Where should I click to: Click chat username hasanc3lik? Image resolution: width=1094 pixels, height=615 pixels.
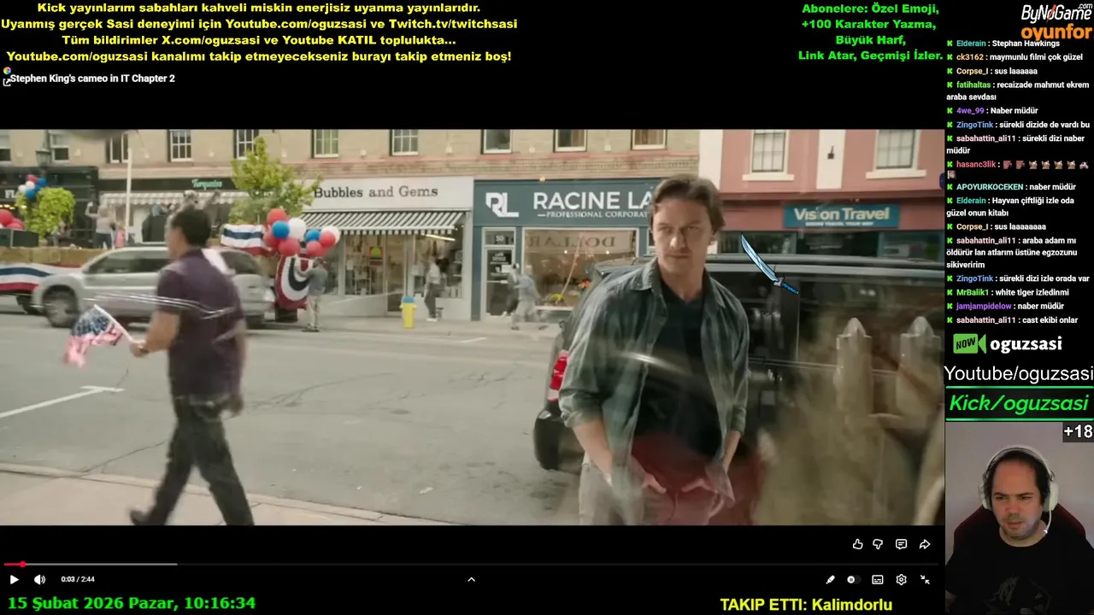tap(976, 164)
